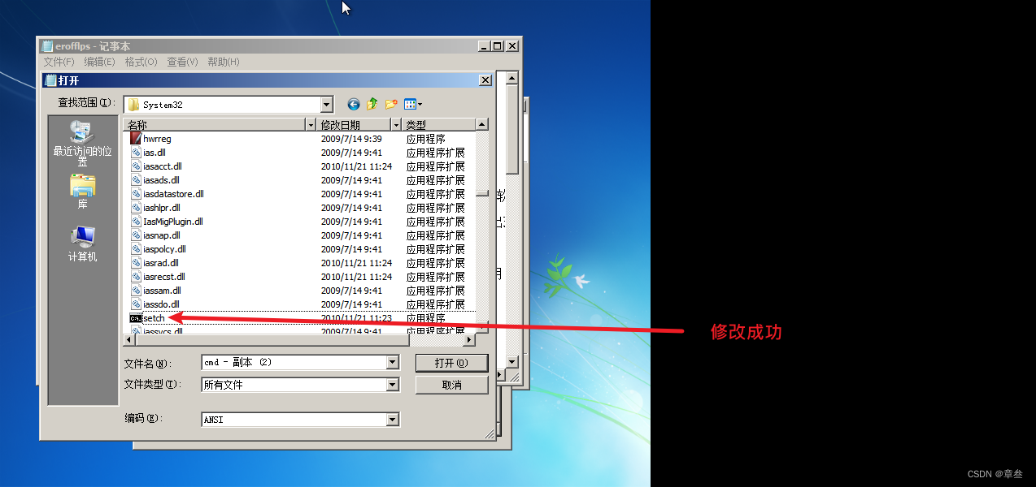Open the encoding dropdown showing ANSI

(393, 420)
